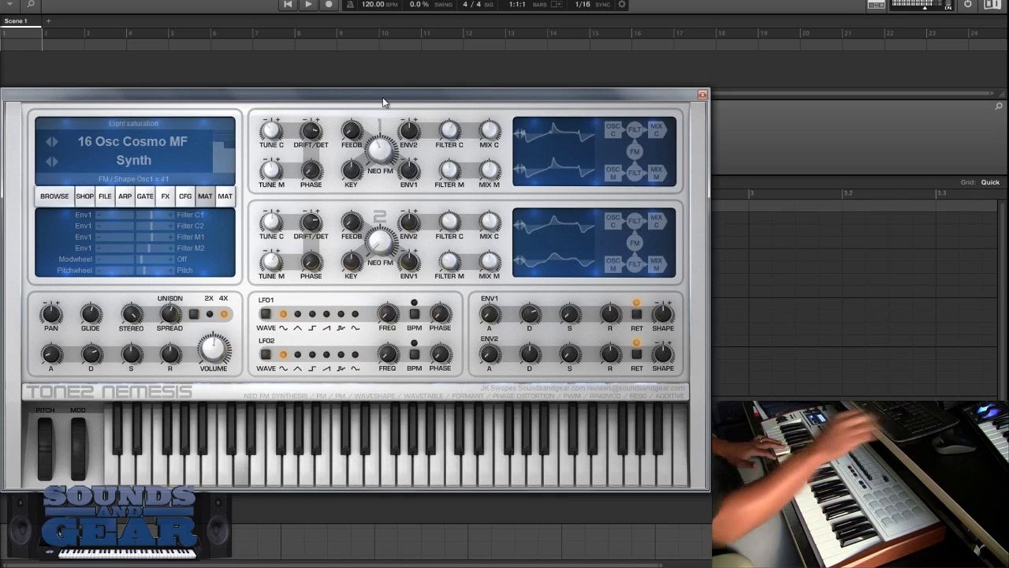Click the PITCH wheel on the keyboard
The image size is (1009, 568).
pos(45,448)
